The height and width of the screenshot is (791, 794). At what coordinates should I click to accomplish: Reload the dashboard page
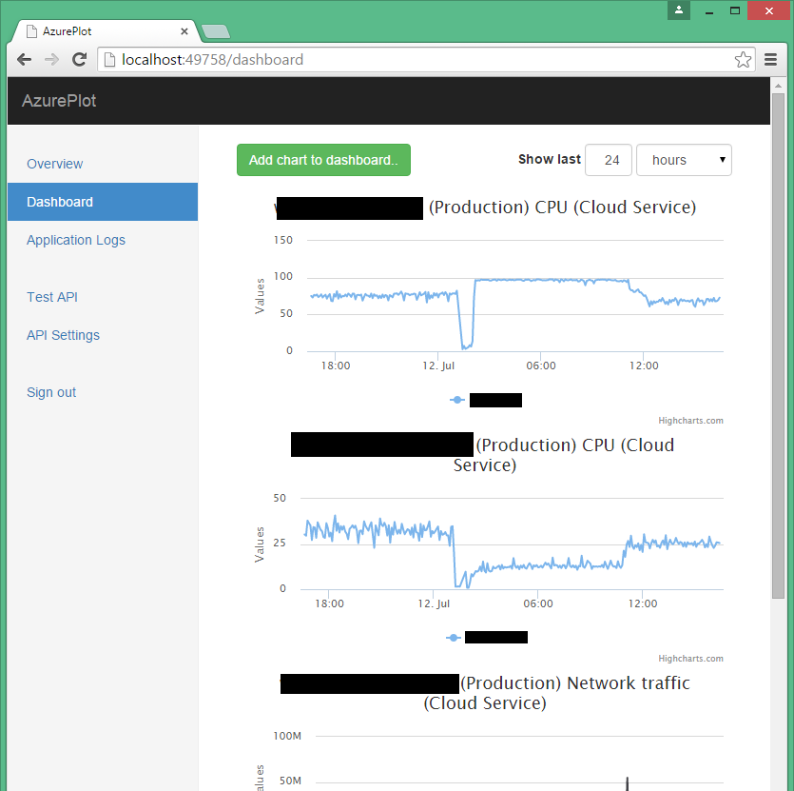tap(79, 59)
